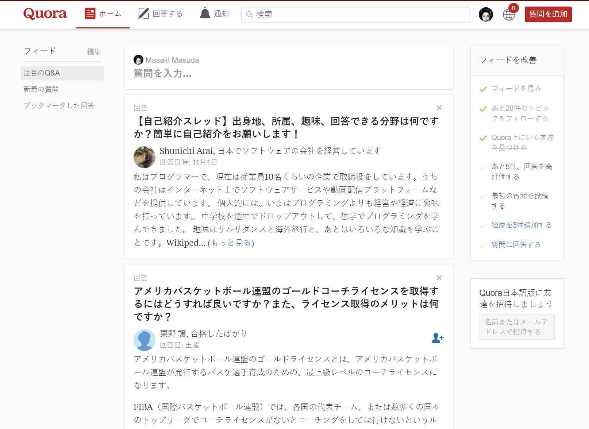589x429 pixels.
Task: Click Shunichi Arai's profile photo
Action: pyautogui.click(x=145, y=157)
